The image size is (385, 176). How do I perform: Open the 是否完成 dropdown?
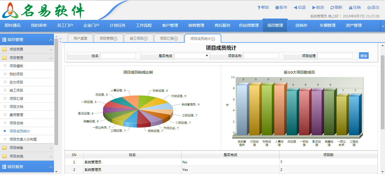point(192,56)
